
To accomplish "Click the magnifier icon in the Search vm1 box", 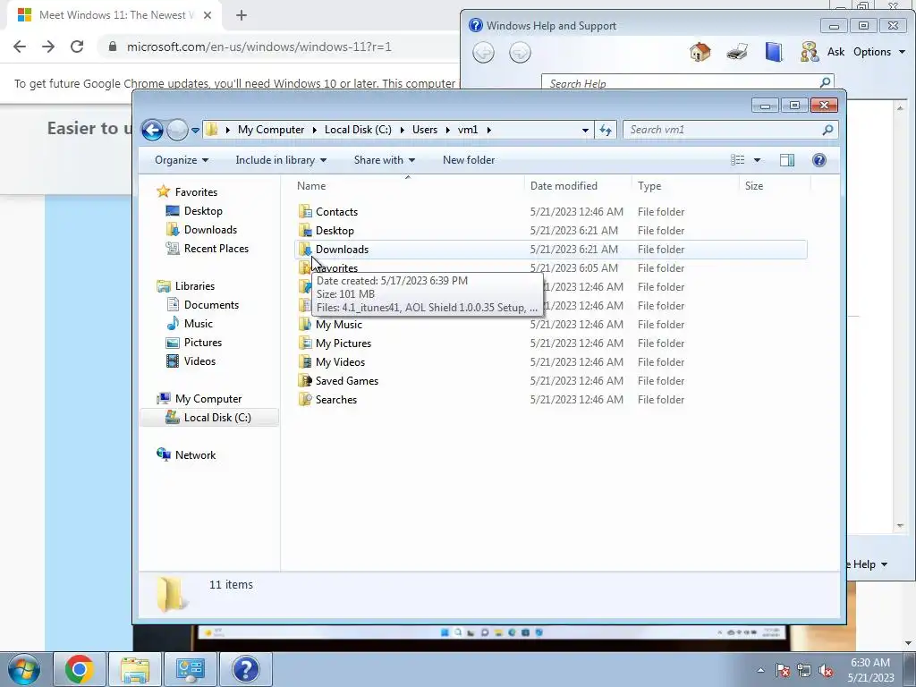I will point(827,130).
